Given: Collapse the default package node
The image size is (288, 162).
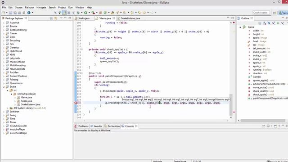Looking at the screenshot, I should tap(11, 94).
